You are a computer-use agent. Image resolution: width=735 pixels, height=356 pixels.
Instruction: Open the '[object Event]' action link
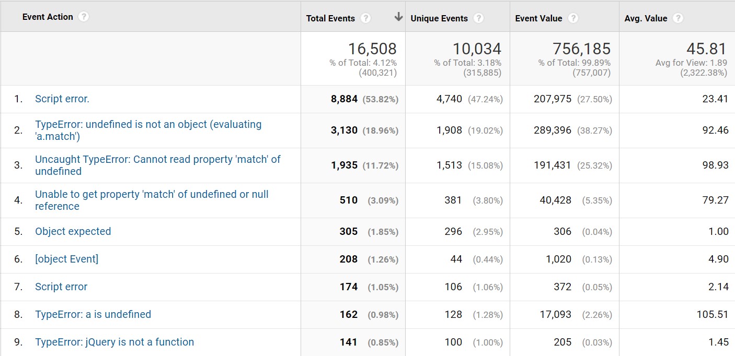point(66,259)
